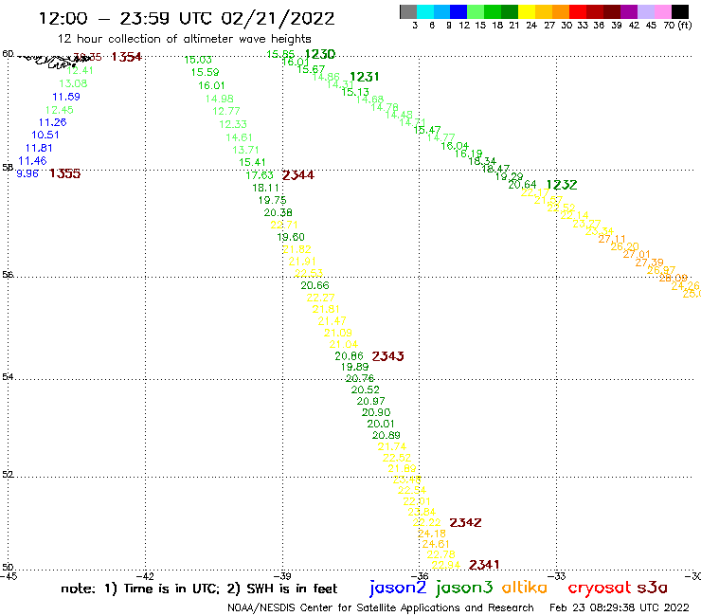Click the yellow wave height value 22.71
This screenshot has height=616, width=701.
point(284,225)
